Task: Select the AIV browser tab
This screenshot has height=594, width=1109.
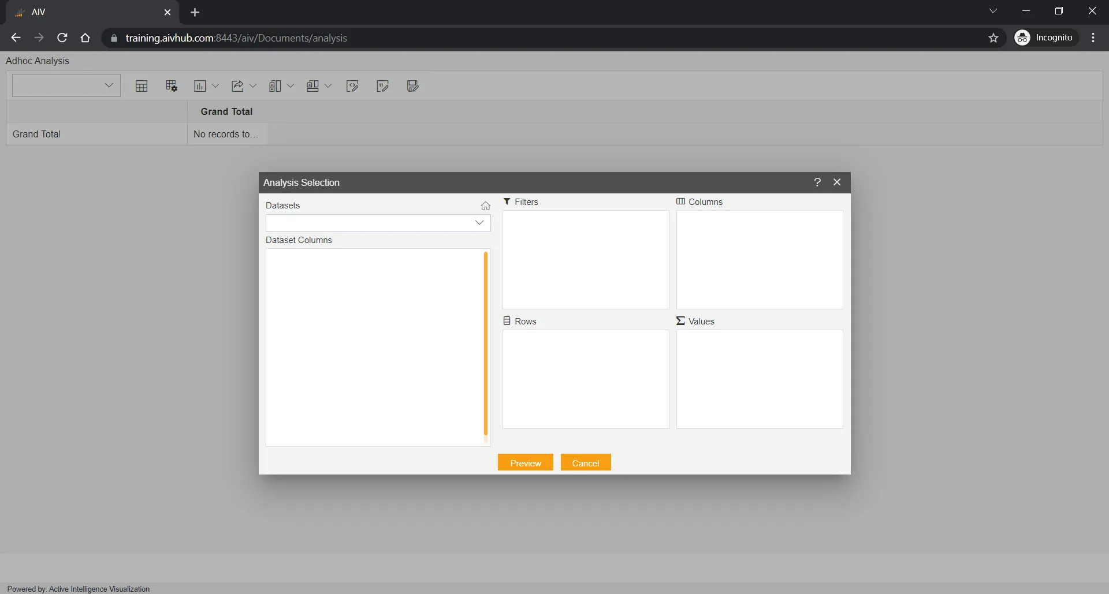Action: tap(92, 12)
